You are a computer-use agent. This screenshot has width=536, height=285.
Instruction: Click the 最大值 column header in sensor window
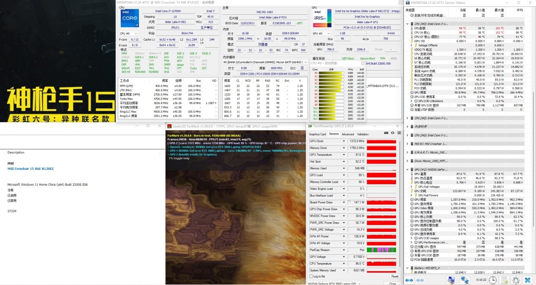coord(499,10)
